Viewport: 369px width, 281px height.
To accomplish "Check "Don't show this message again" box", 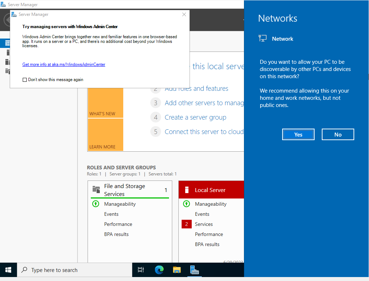I will coord(25,80).
